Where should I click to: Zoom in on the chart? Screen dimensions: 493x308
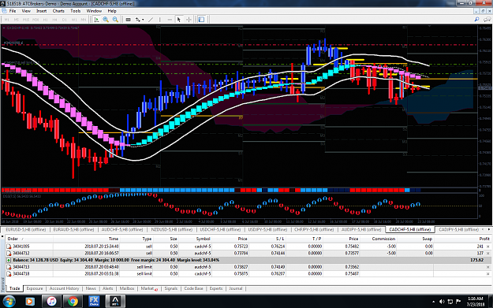(106, 20)
